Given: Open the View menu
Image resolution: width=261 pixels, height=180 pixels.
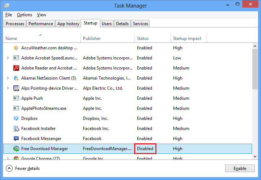Looking at the screenshot, I should click(x=41, y=15).
